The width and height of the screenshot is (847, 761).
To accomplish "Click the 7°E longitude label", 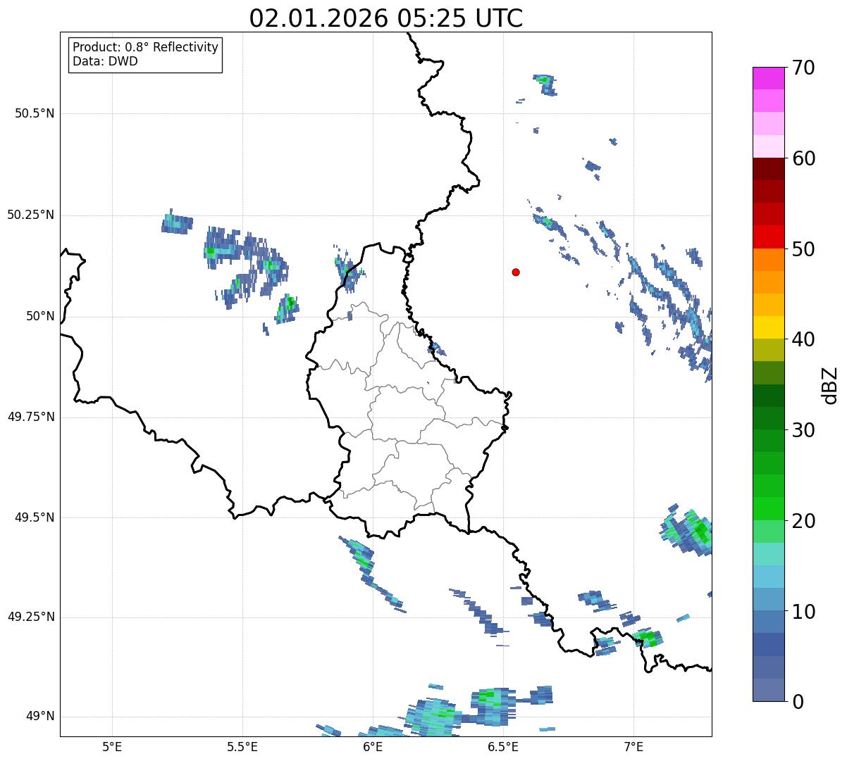I will point(633,747).
